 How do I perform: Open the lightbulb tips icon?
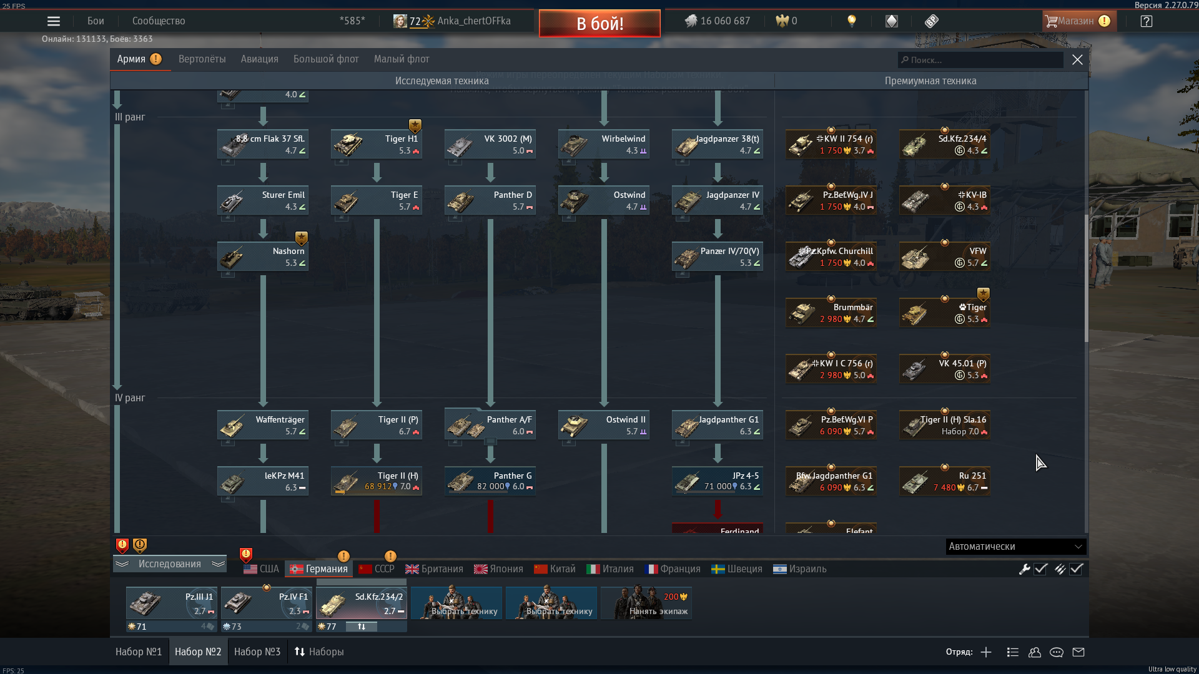[851, 21]
